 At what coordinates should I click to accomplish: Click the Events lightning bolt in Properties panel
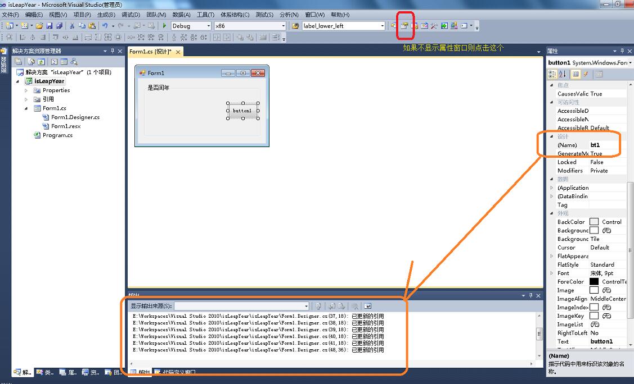[586, 74]
